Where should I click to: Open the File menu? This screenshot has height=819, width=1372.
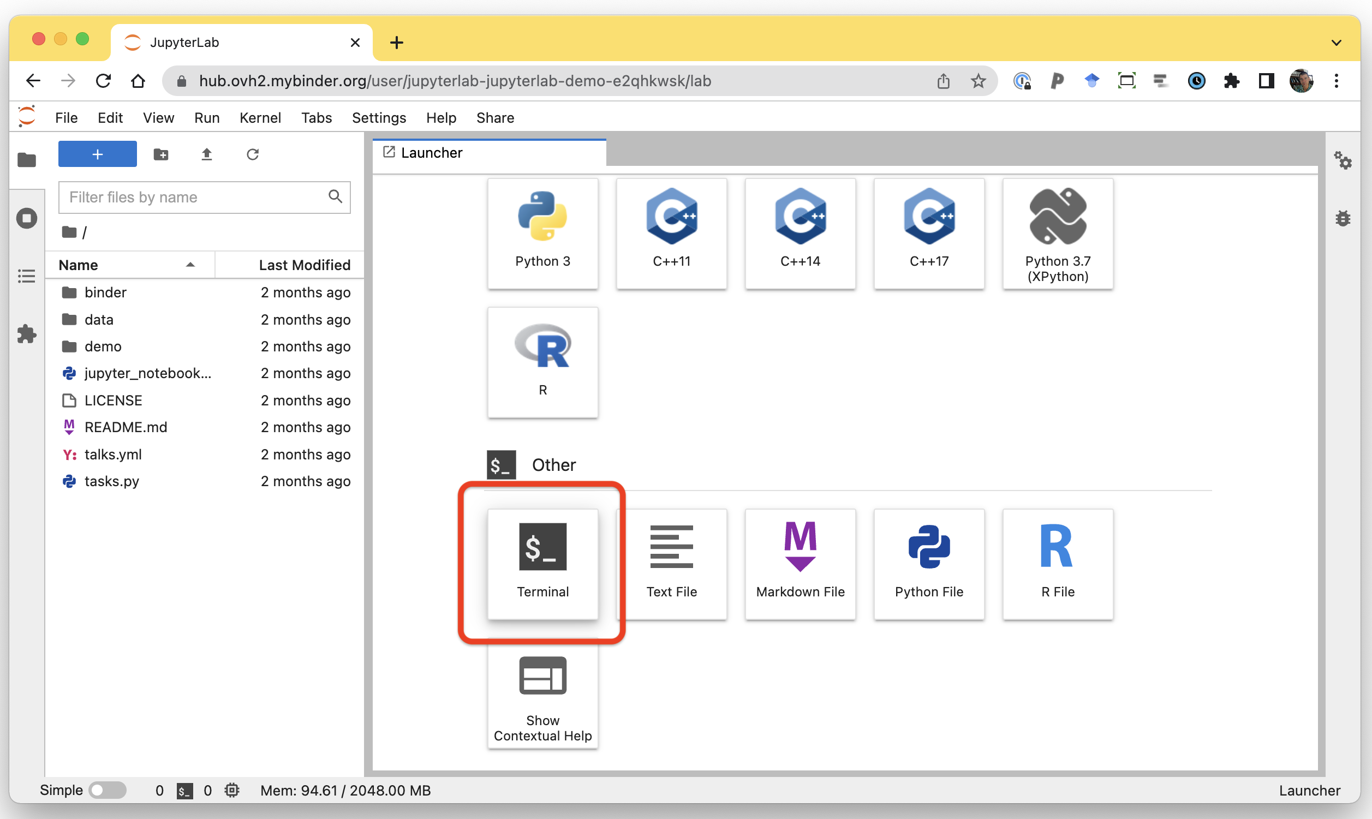coord(66,117)
